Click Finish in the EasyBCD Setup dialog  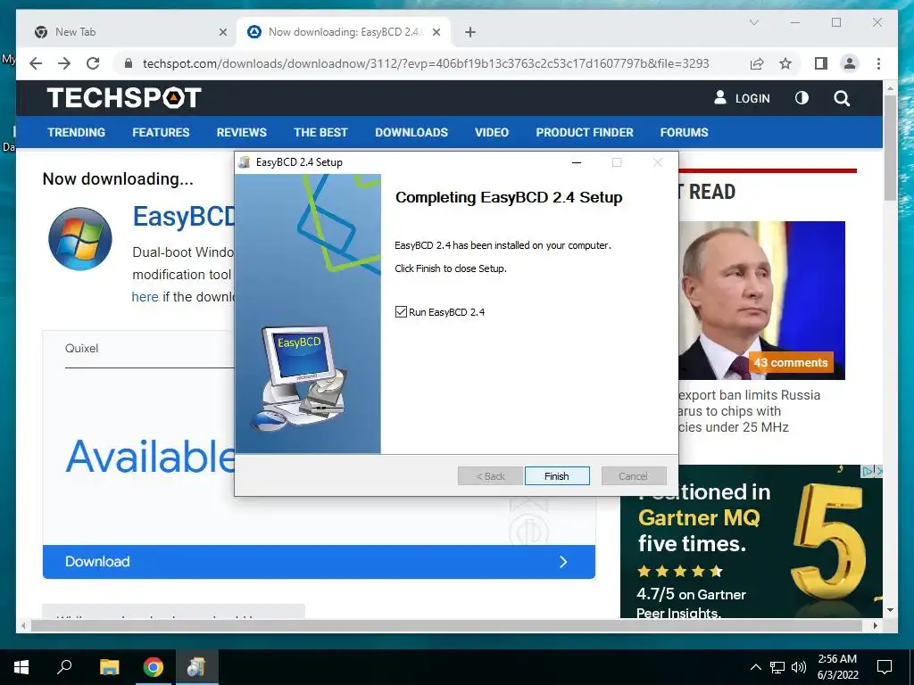557,476
